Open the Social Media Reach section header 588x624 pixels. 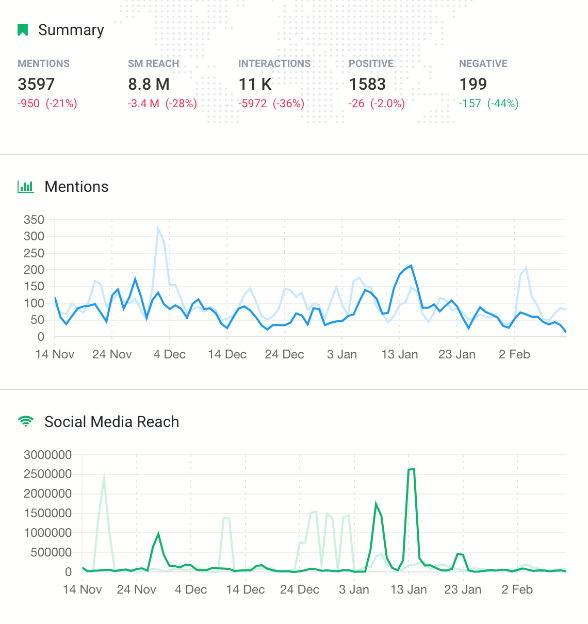click(111, 421)
